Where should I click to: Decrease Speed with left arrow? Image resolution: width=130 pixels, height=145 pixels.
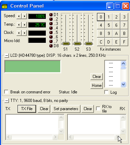pos(19,16)
